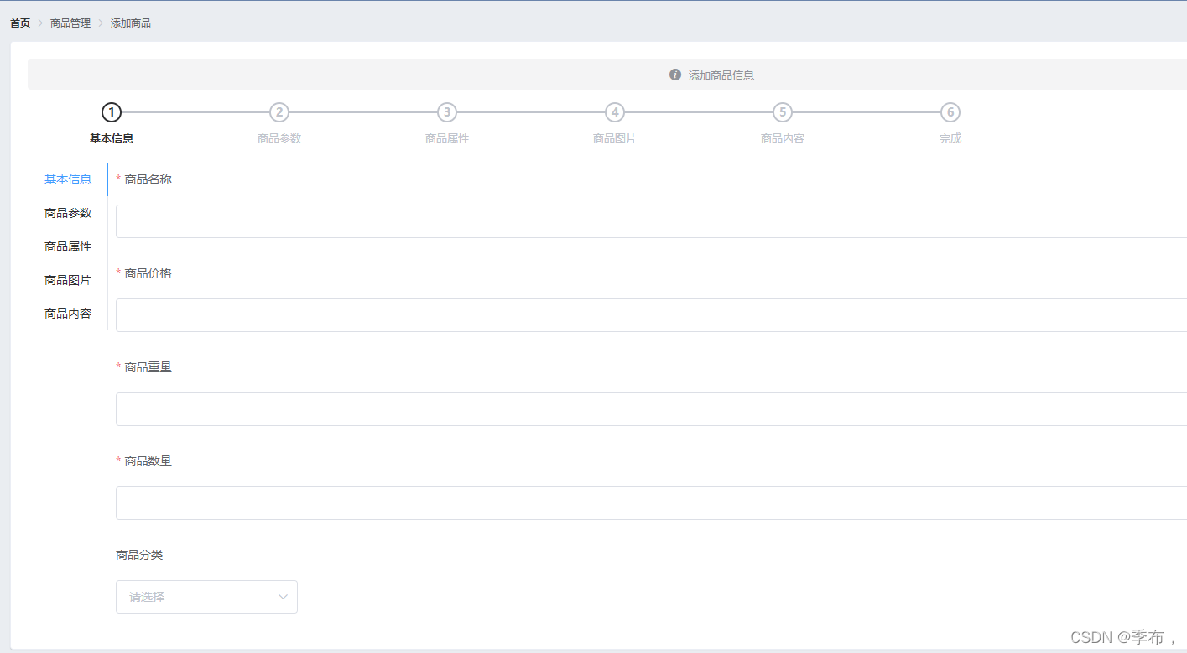This screenshot has width=1187, height=653.
Task: Click the 商品参数 step title under step 2
Action: click(279, 138)
